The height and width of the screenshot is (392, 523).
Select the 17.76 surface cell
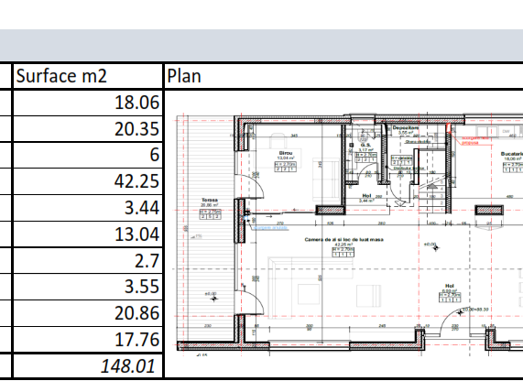[88, 339]
